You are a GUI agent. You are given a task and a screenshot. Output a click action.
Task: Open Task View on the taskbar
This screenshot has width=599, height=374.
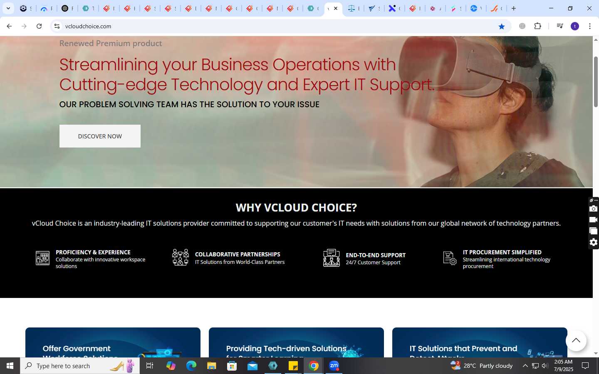[x=150, y=366]
